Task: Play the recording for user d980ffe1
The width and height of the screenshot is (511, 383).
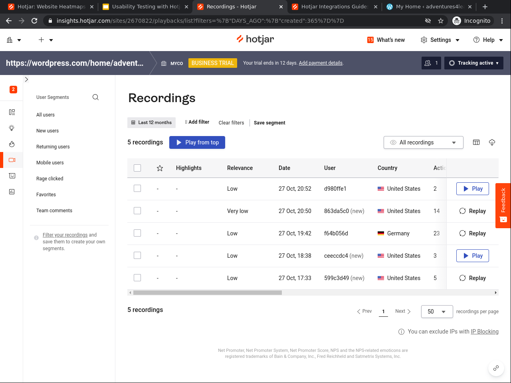Action: (x=473, y=189)
